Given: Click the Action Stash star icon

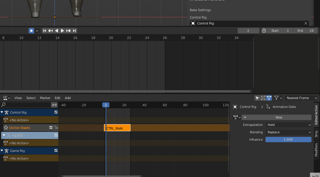Looking at the screenshot, I should click(x=6, y=127).
